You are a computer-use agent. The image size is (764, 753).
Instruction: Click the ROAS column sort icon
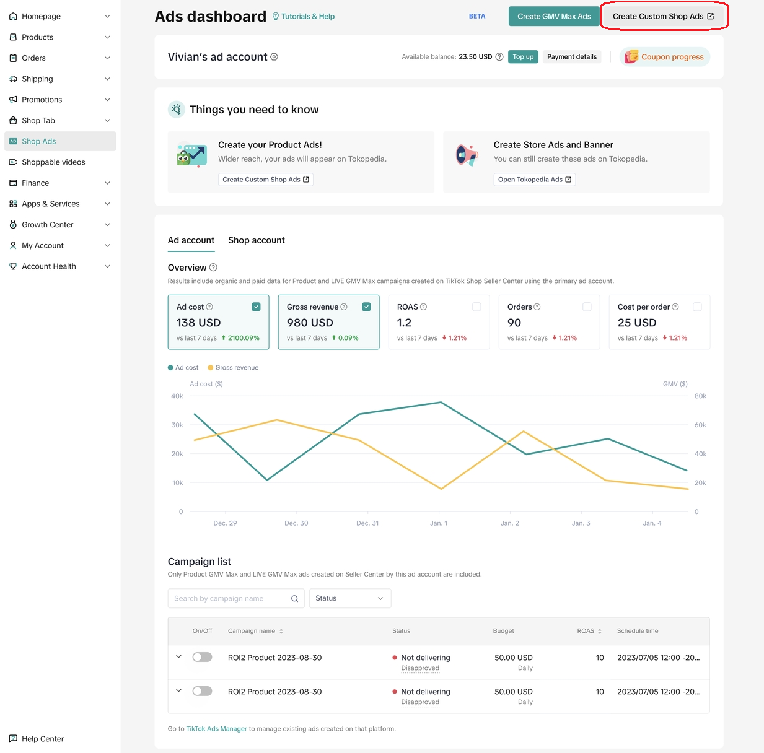(600, 631)
